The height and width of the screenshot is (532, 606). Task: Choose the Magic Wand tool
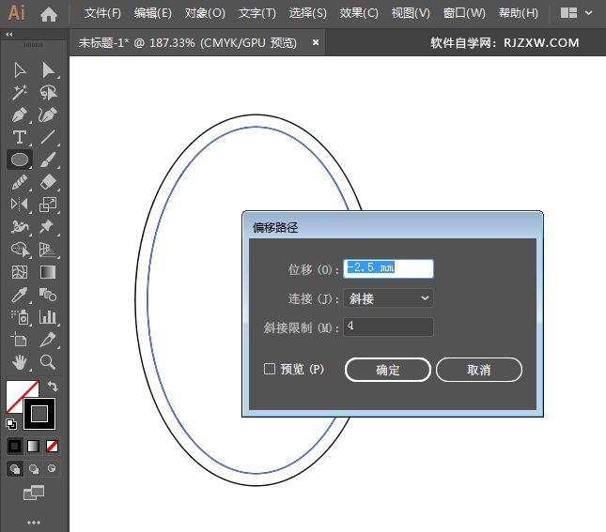coord(20,93)
